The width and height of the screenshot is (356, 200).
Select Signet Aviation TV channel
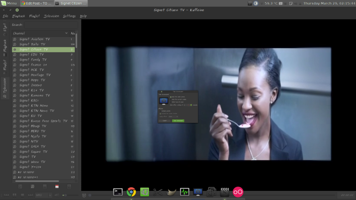point(43,39)
